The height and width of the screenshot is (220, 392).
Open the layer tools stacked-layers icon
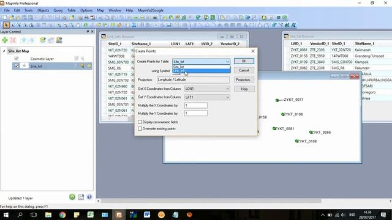(x=43, y=40)
